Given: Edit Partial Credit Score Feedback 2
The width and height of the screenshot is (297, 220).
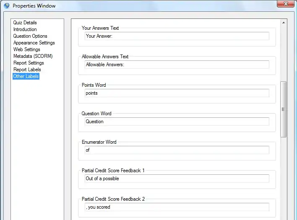Looking at the screenshot, I should coord(177,207).
